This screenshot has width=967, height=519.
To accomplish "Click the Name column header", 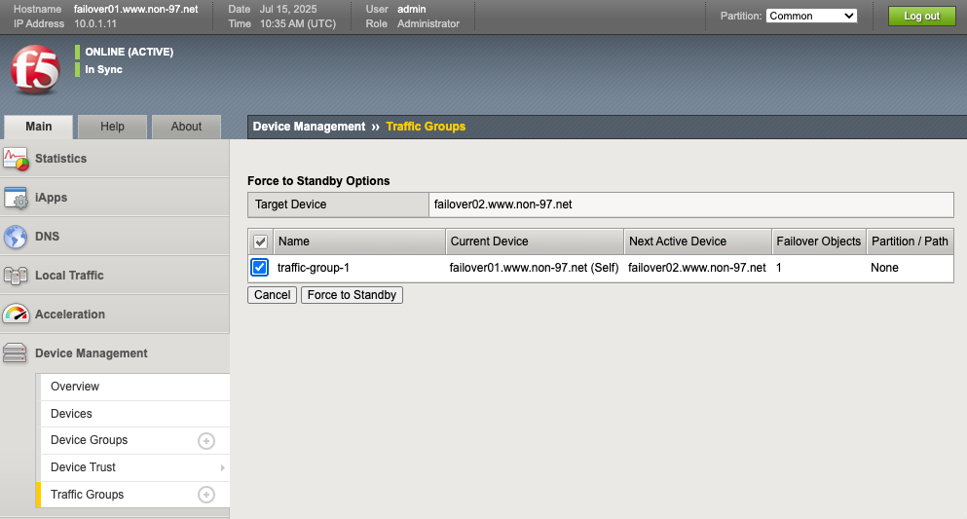I will (359, 241).
